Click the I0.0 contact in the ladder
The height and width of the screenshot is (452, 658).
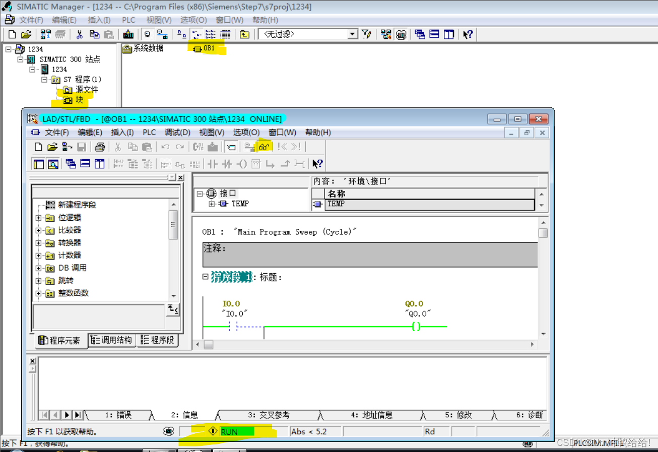[x=233, y=327]
